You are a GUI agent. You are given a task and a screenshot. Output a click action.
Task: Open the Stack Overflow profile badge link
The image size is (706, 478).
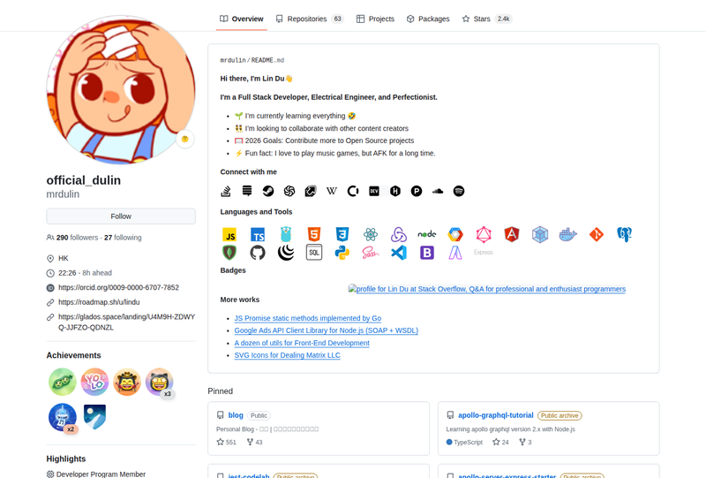point(487,289)
